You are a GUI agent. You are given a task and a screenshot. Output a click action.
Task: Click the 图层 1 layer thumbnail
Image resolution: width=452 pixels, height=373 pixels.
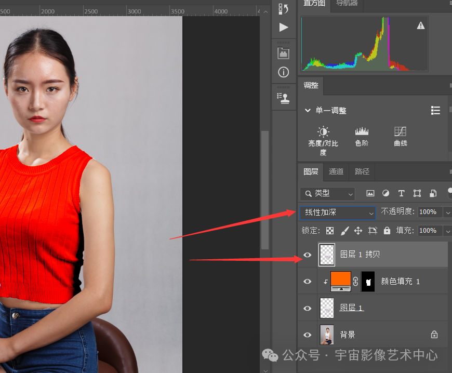(x=327, y=308)
